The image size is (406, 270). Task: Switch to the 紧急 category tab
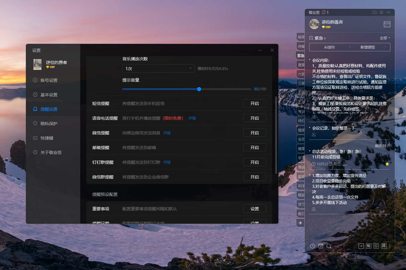pyautogui.click(x=300, y=55)
